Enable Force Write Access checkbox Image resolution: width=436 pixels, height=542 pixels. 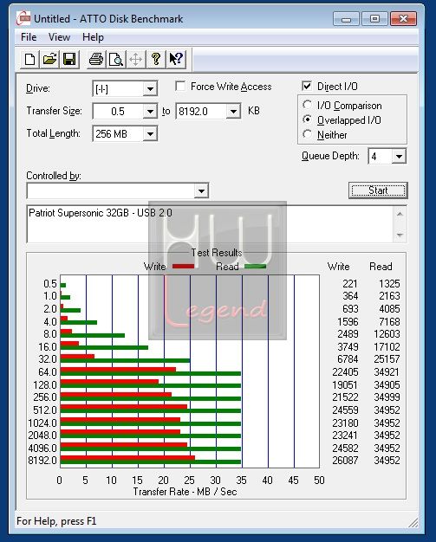(180, 86)
